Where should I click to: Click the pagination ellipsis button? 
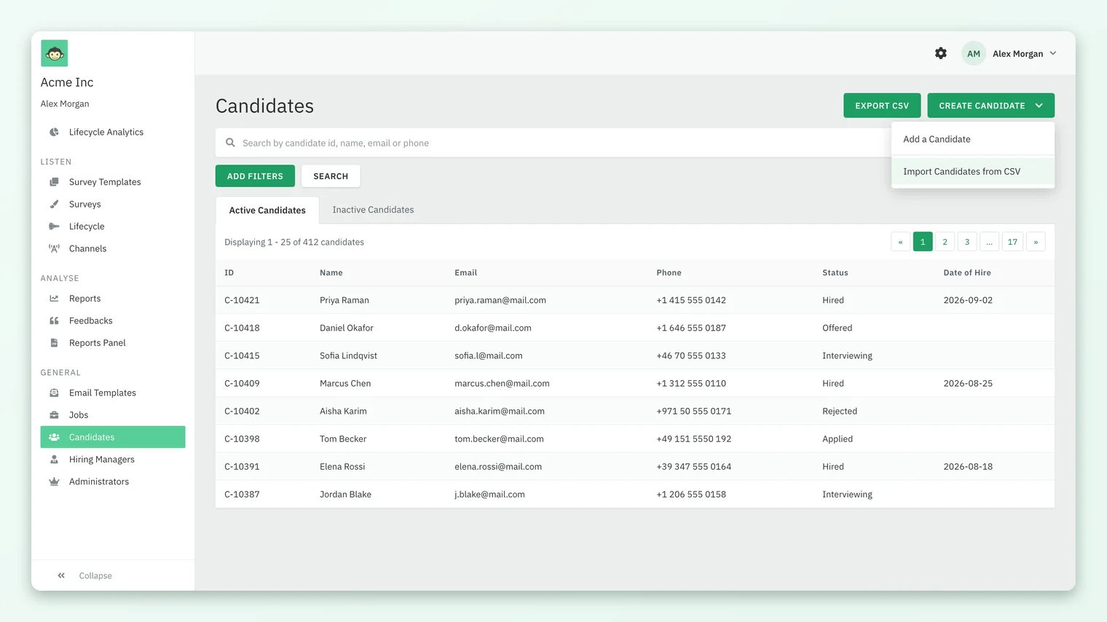coord(990,242)
